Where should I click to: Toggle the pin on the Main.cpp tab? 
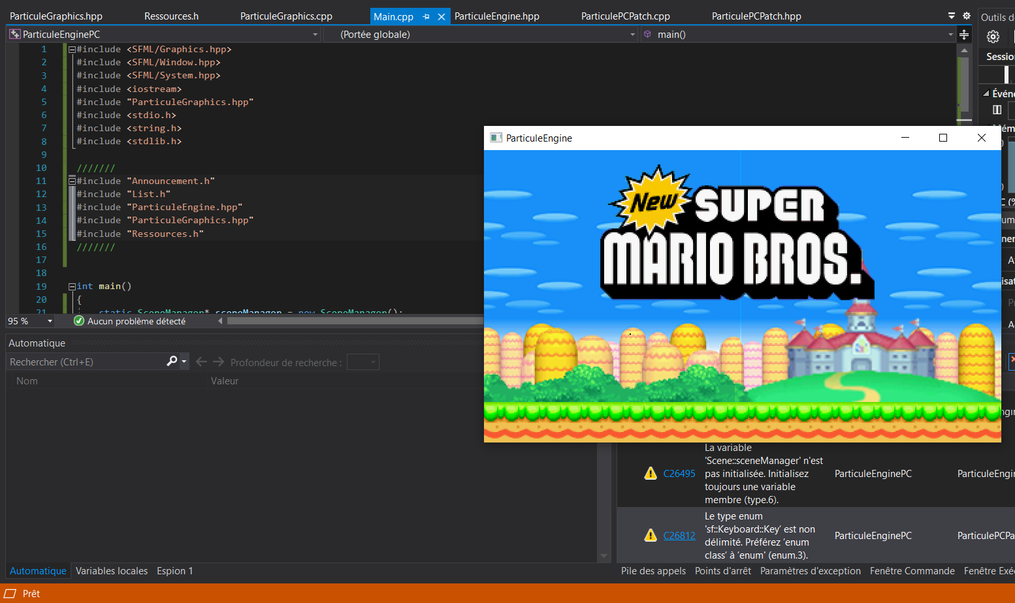point(427,17)
